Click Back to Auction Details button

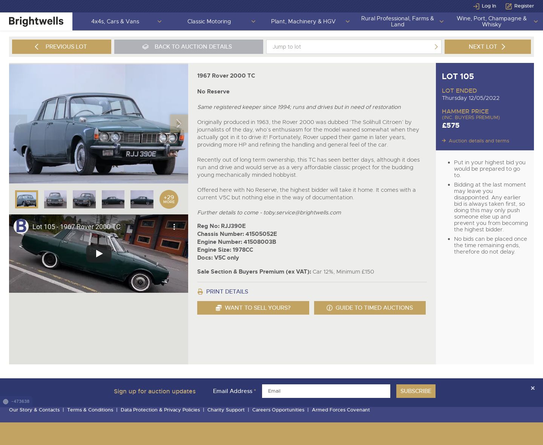click(x=189, y=47)
